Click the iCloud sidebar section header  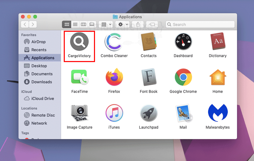(26, 92)
